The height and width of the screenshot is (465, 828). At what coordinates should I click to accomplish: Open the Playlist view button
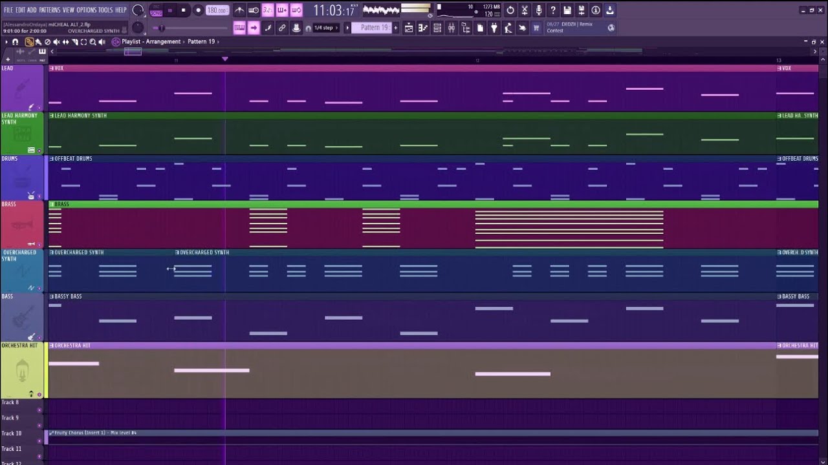tap(409, 28)
